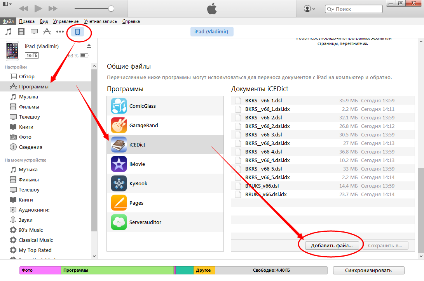Open the Справка menu

131,21
